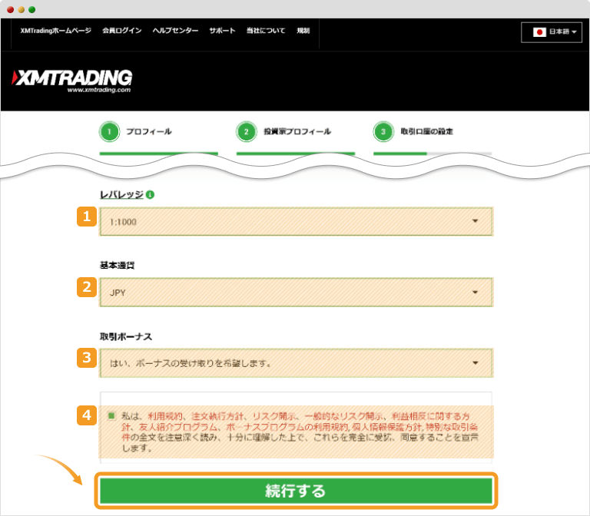This screenshot has height=516, width=590.
Task: Open the 利用規約 link
Action: click(165, 416)
